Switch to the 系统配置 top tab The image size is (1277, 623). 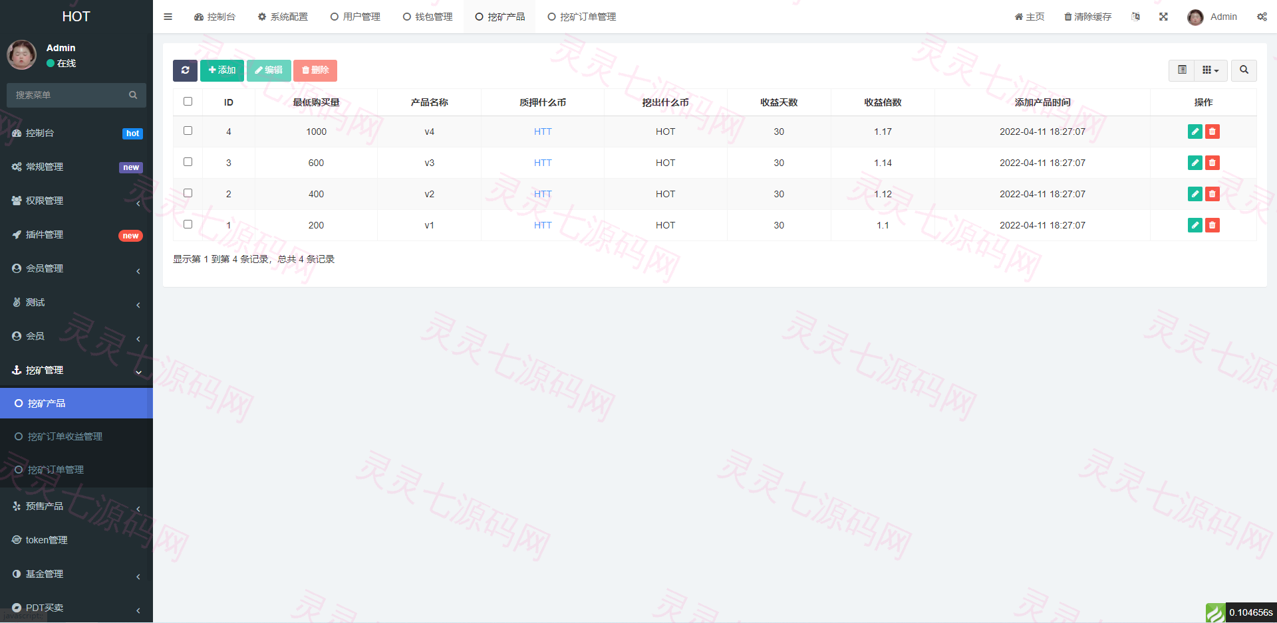pyautogui.click(x=283, y=17)
